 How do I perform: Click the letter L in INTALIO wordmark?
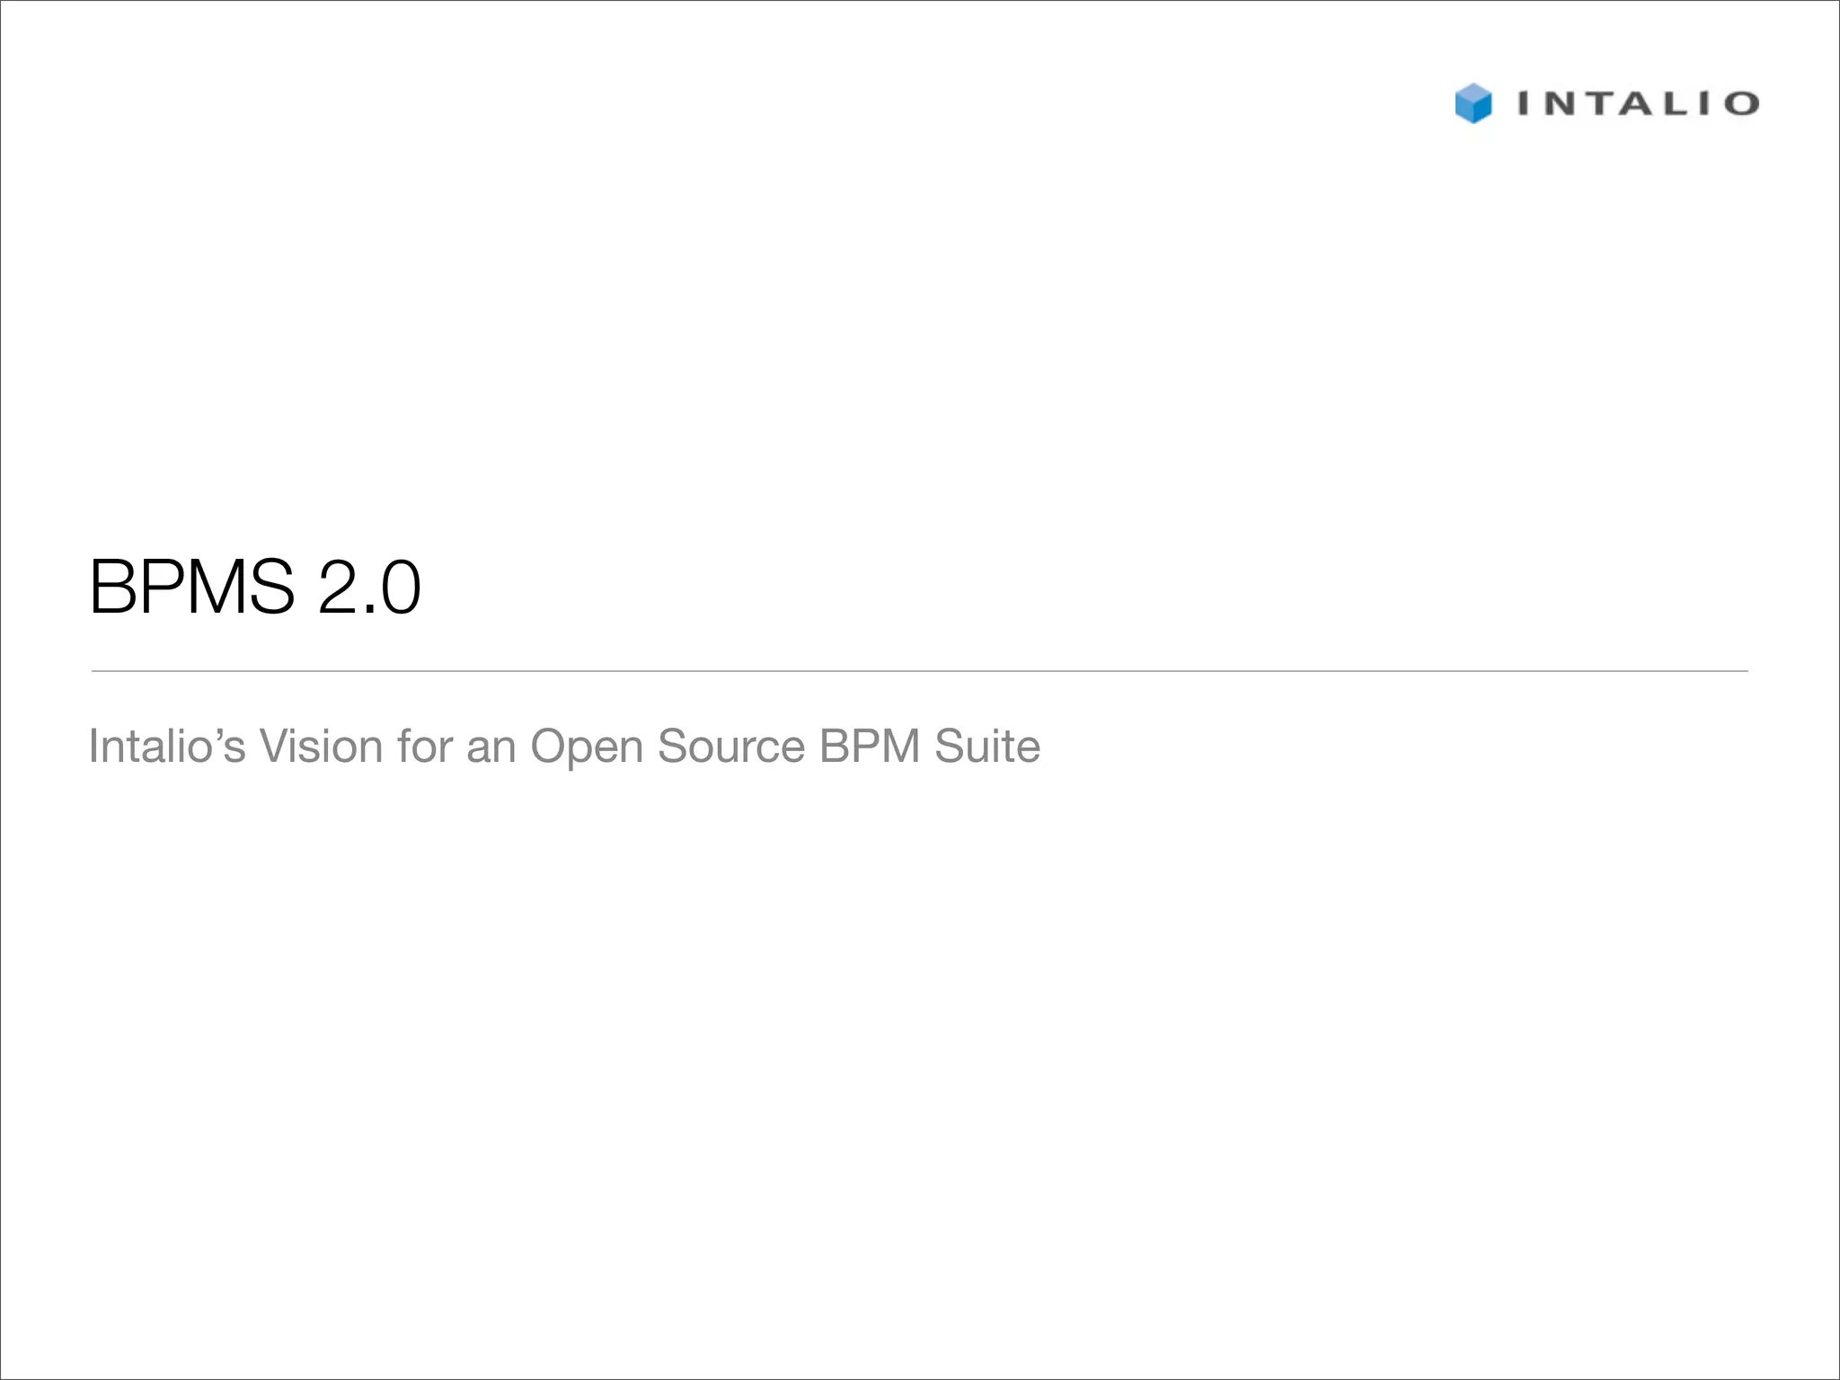click(1676, 104)
